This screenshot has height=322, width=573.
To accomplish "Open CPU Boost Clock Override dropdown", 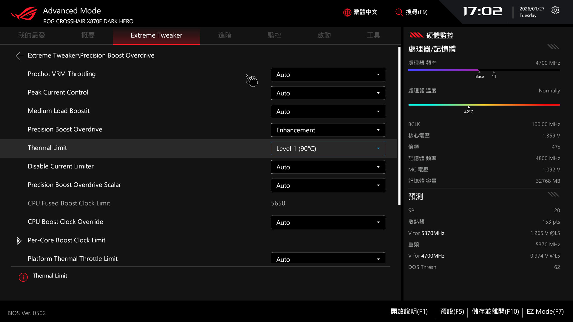I will click(328, 222).
